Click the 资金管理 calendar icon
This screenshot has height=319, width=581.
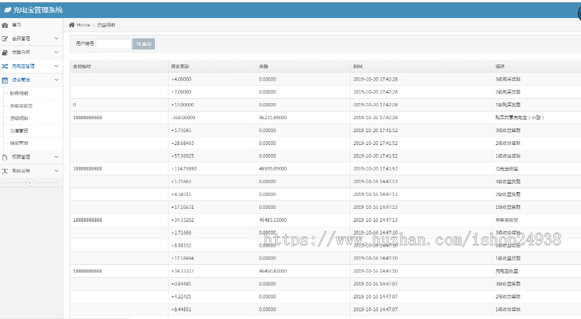5,80
